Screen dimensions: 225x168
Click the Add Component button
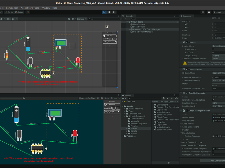213,161
